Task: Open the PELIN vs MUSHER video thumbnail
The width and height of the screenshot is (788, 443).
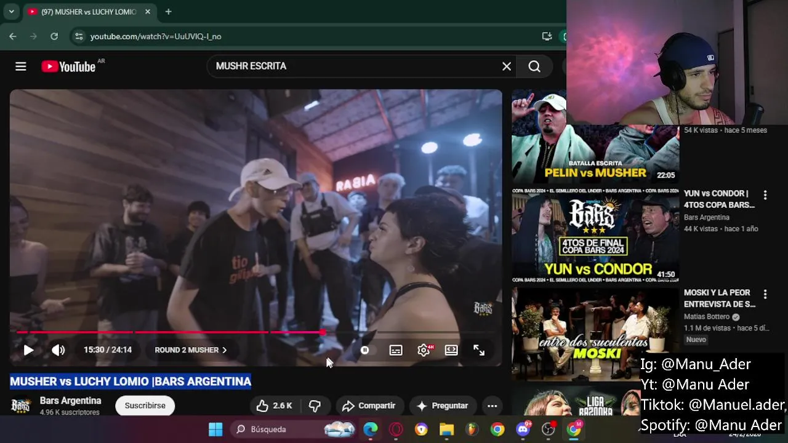Action: tap(595, 137)
